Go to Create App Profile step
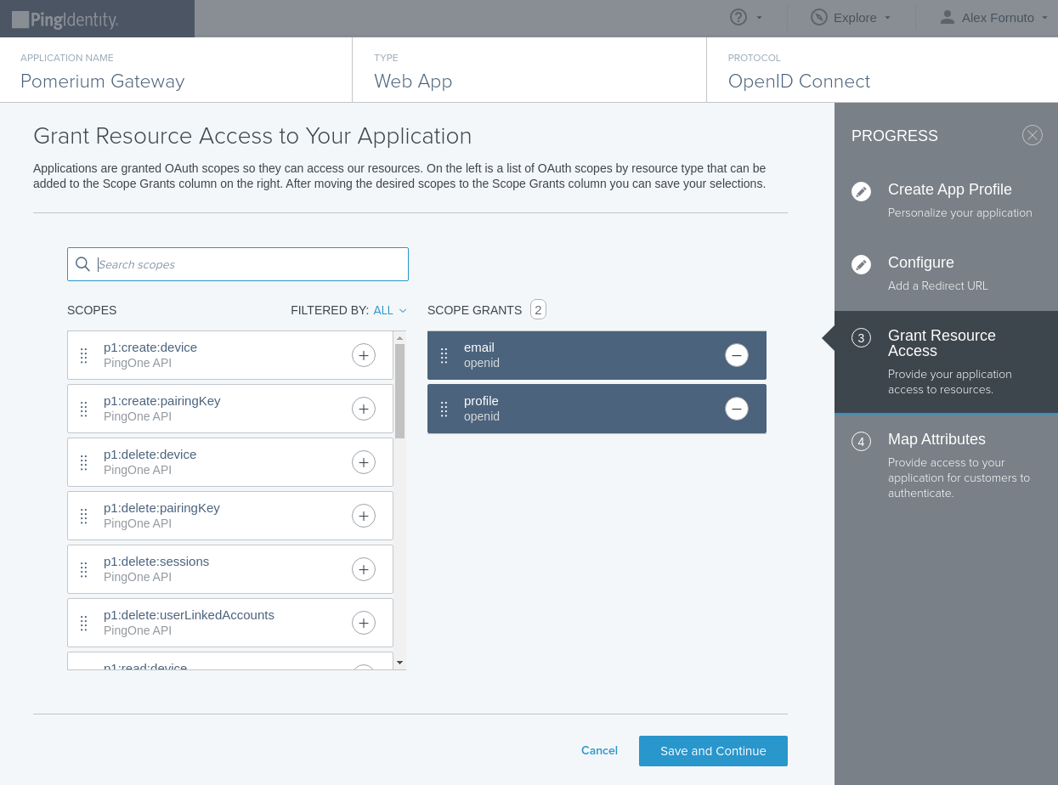The image size is (1058, 785). click(x=950, y=189)
